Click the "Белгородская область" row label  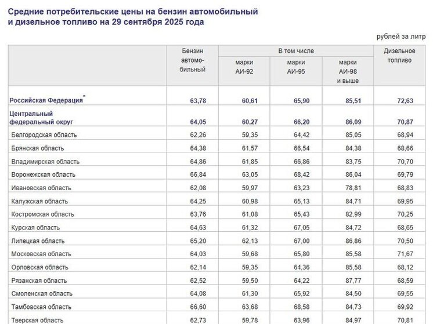point(44,135)
